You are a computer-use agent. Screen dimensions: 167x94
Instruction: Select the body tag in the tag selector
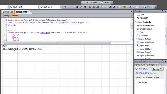[7, 16]
